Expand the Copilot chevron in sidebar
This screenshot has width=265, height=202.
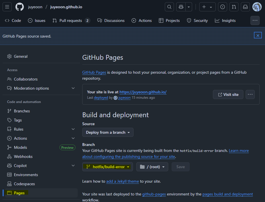click(x=73, y=166)
